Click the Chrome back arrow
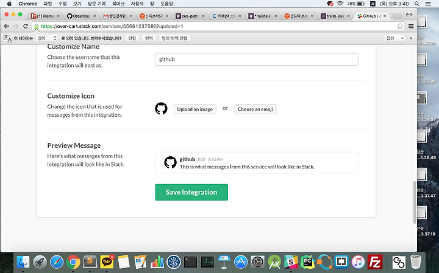 click(x=7, y=26)
